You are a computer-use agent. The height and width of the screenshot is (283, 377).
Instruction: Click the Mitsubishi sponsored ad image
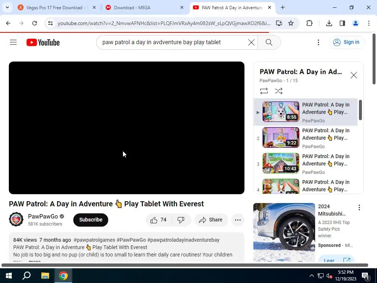284,233
